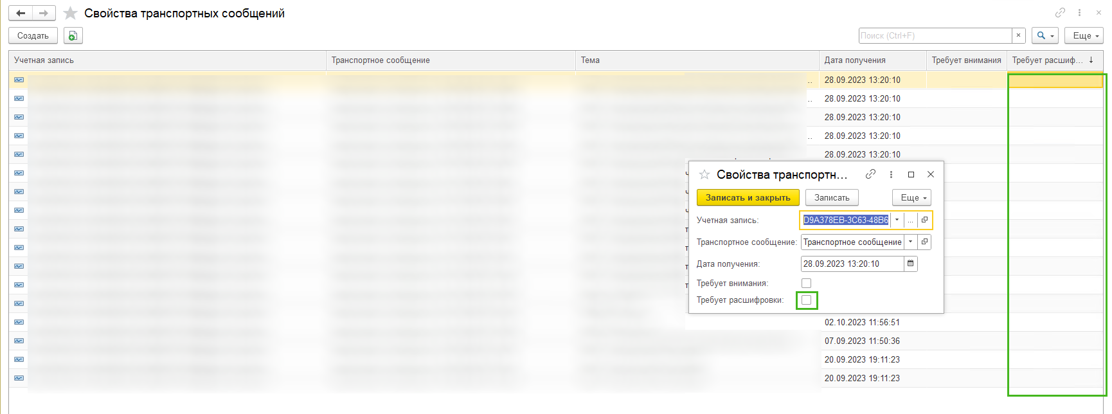Open the magnifier search options dropdown
Image resolution: width=1112 pixels, height=414 pixels.
[x=1045, y=36]
